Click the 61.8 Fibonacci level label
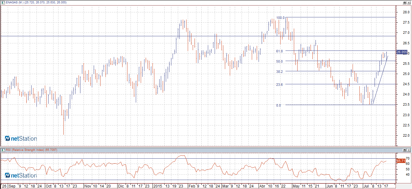 coord(279,51)
